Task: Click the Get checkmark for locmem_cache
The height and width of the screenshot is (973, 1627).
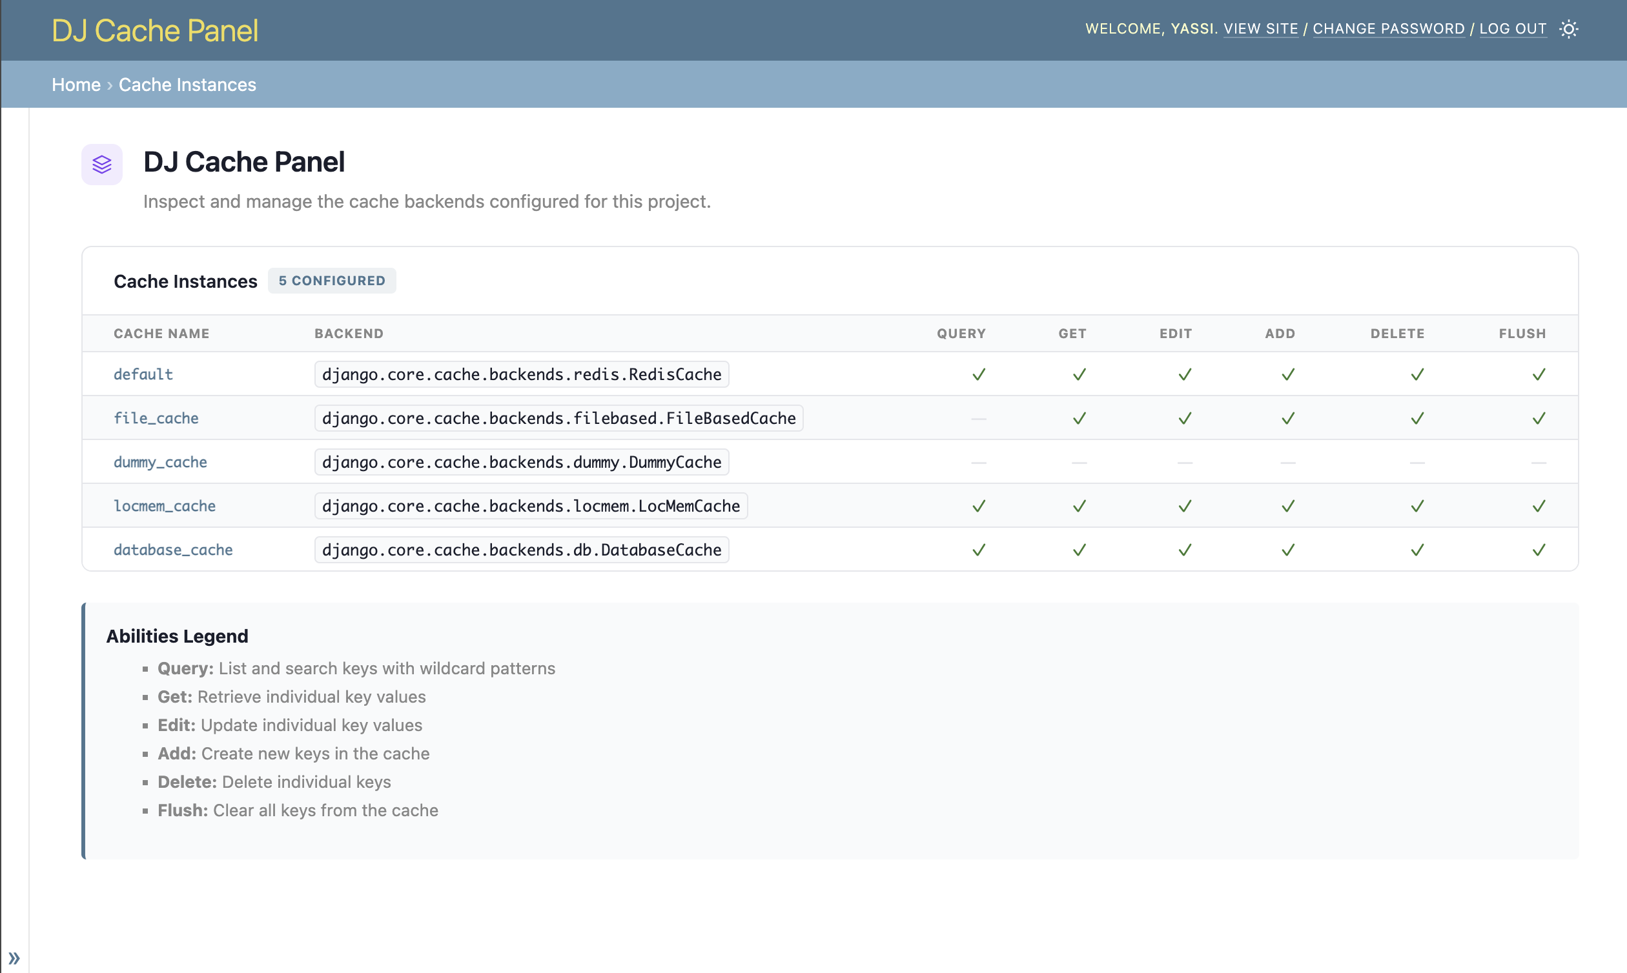Action: pyautogui.click(x=1080, y=506)
